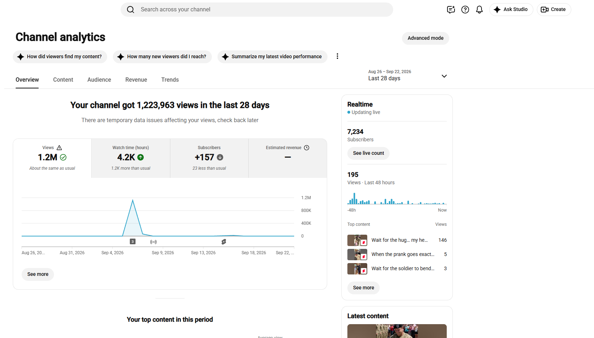This screenshot has width=594, height=338.
Task: Click the Ask Studio button
Action: [511, 10]
